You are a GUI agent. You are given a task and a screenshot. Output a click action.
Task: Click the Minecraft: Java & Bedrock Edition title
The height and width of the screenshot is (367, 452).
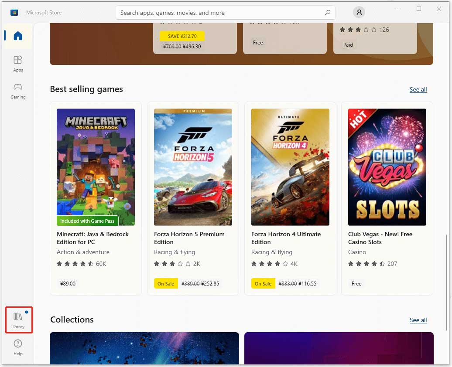(x=93, y=238)
